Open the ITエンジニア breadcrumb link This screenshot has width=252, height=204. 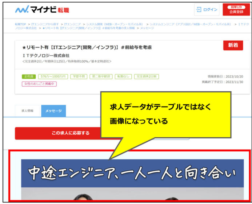pos(72,24)
